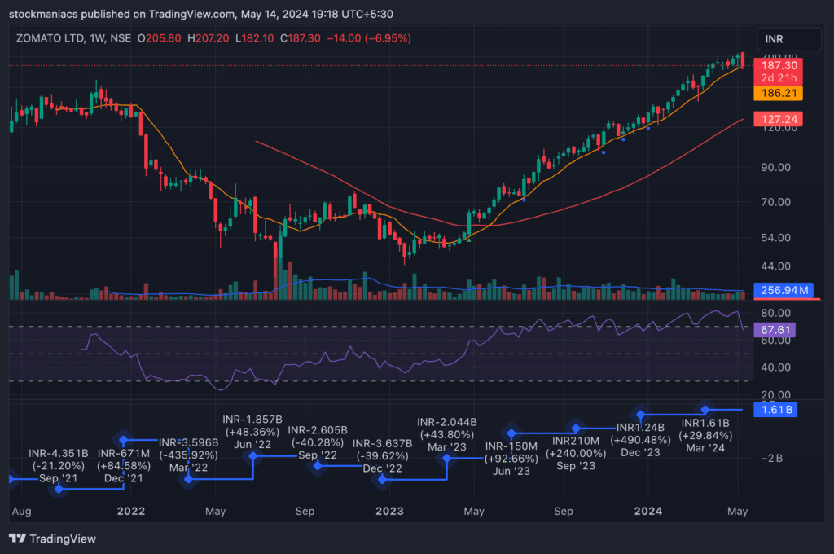Click the Jun '23 INR-150M marker
Viewport: 834px width, 554px height.
511,433
